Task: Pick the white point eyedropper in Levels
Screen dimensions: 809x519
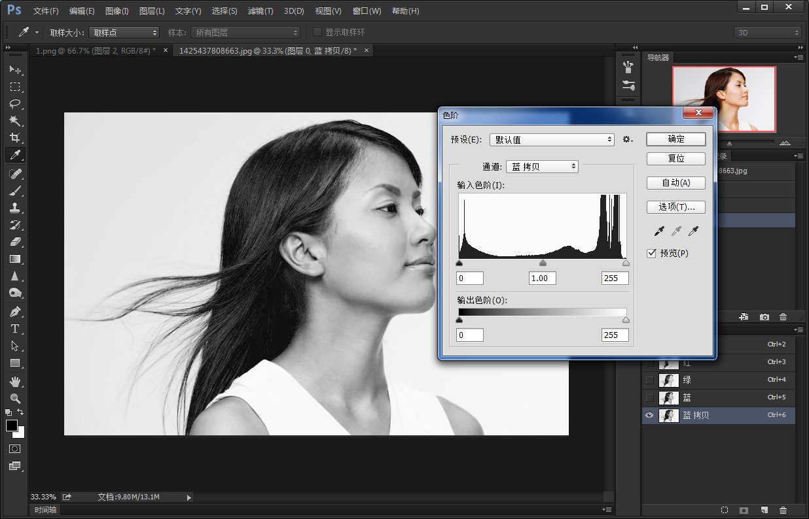Action: [x=692, y=231]
